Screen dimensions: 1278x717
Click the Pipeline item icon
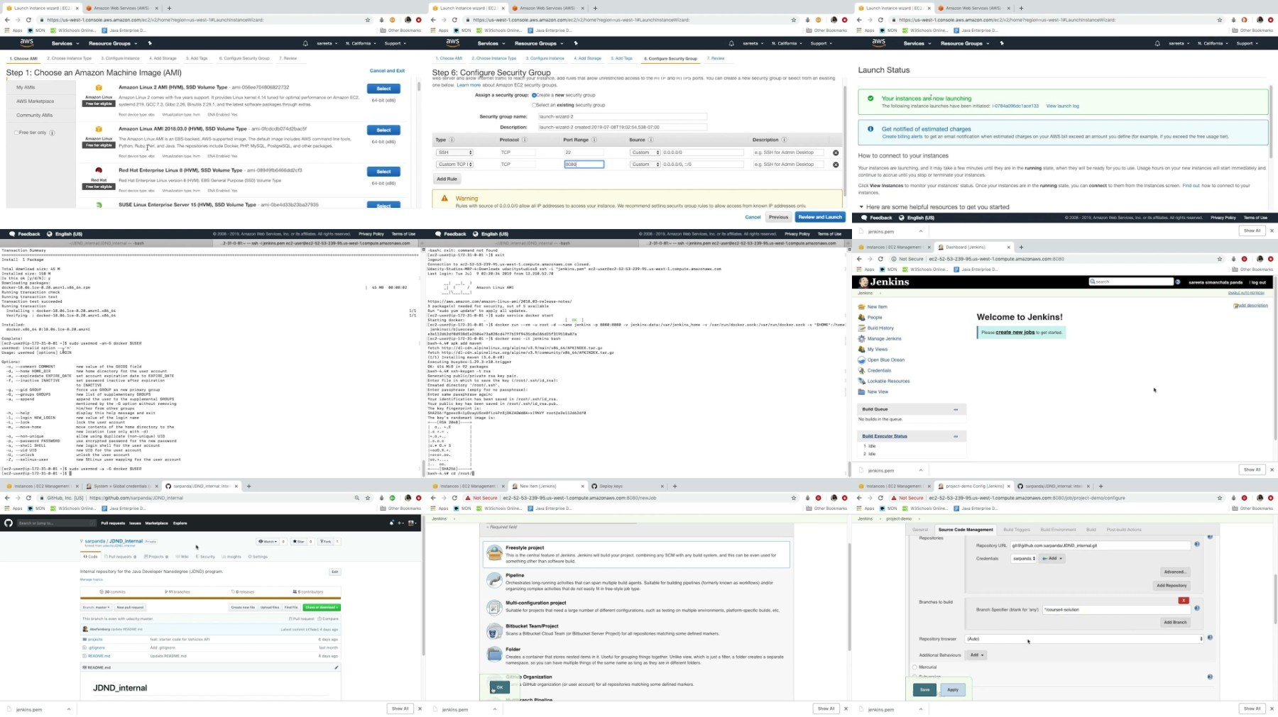[x=494, y=581]
